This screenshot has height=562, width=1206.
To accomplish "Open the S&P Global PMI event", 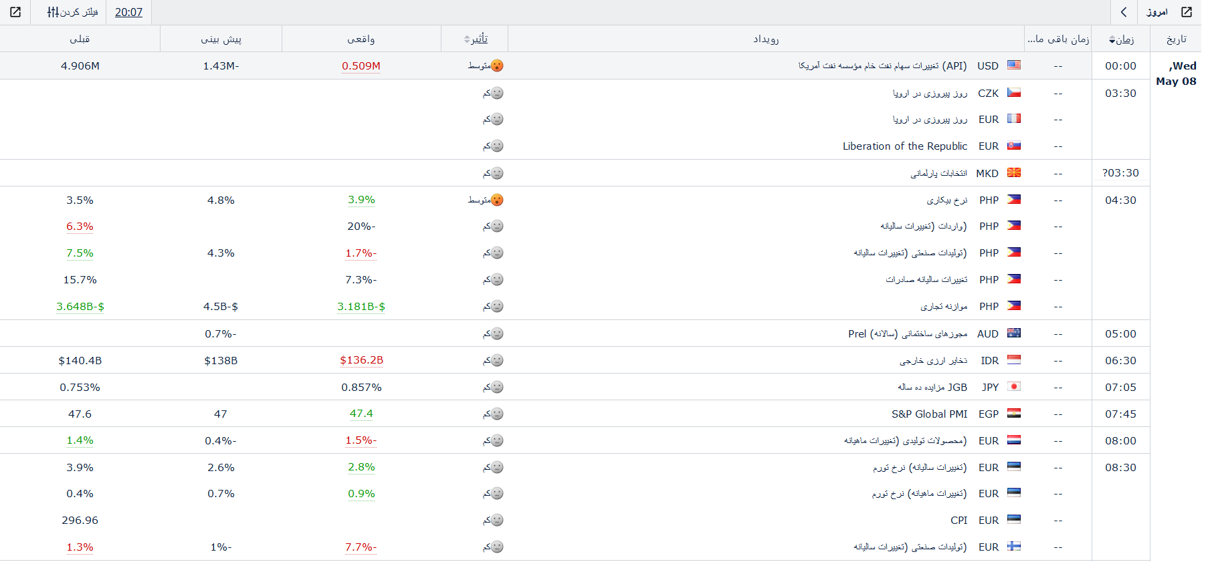I will 929,414.
